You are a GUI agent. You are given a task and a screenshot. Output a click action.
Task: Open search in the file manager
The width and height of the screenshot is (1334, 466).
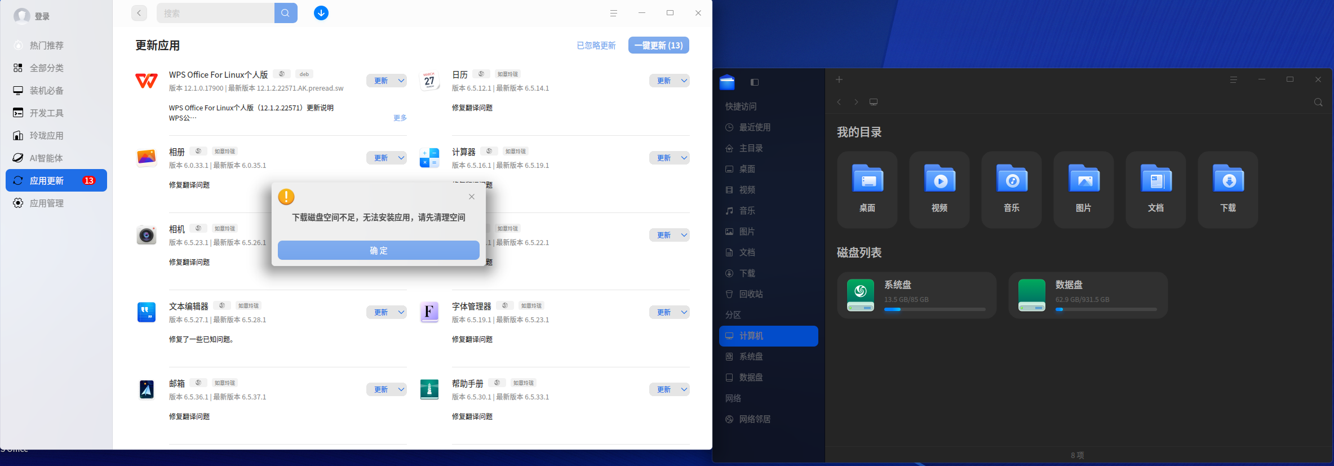pos(1318,102)
